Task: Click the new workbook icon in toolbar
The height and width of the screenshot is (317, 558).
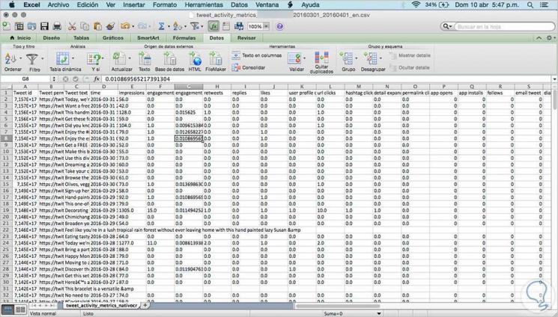Action: tap(7, 26)
